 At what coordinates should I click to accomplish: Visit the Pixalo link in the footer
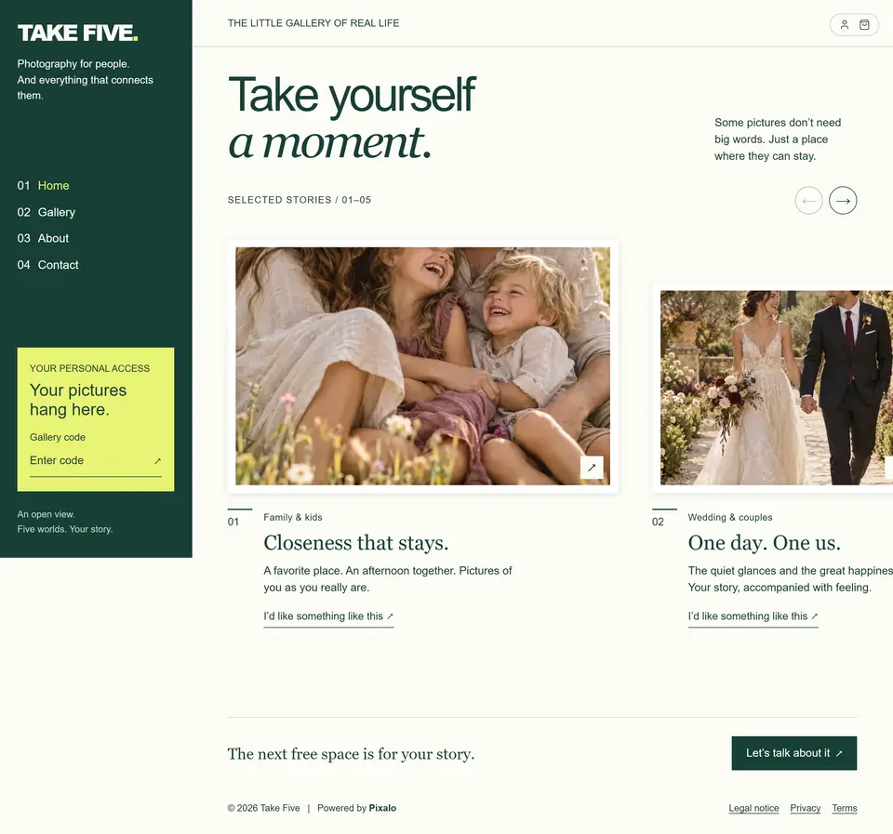coord(382,808)
